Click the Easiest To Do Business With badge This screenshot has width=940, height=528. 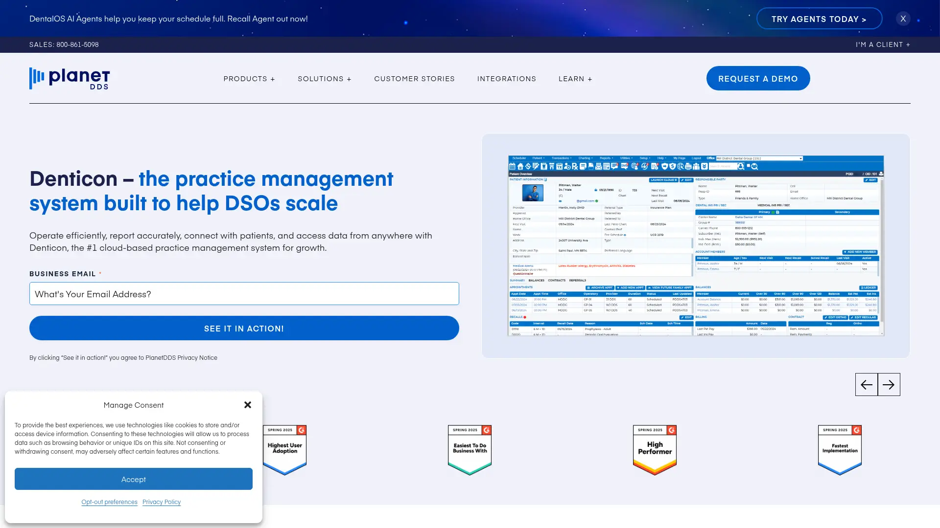tap(470, 450)
